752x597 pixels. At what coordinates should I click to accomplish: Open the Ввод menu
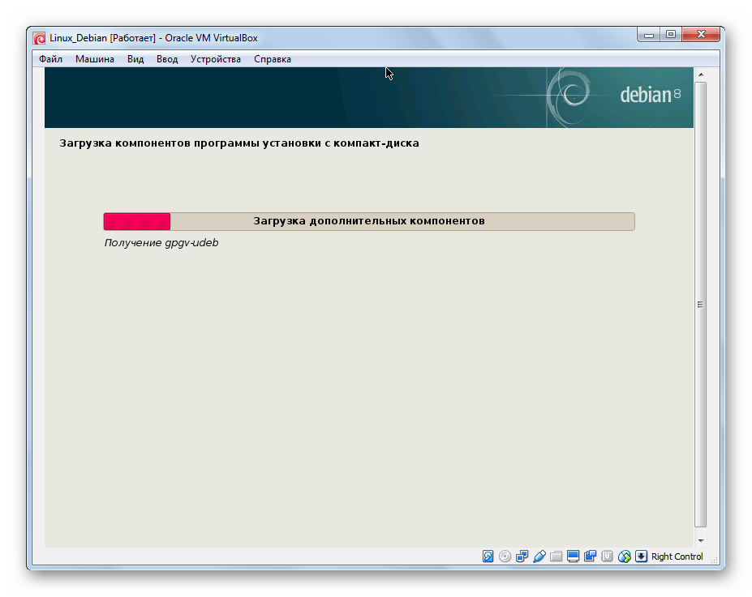point(167,59)
